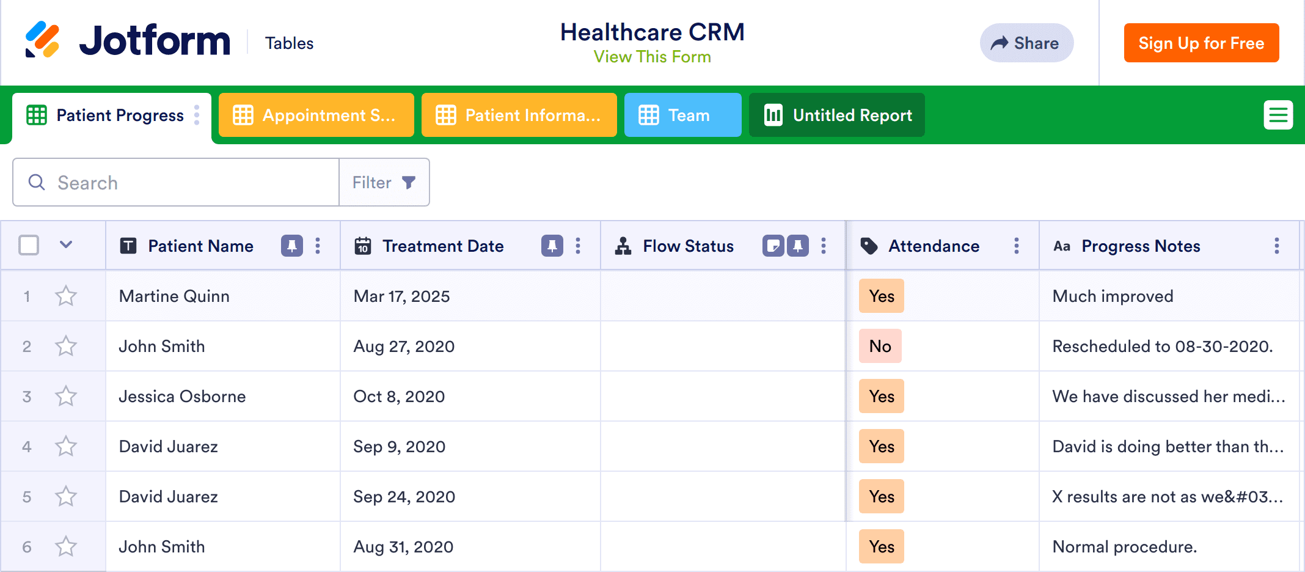Image resolution: width=1305 pixels, height=572 pixels.
Task: Star the Martine Quinn row
Action: pyautogui.click(x=66, y=296)
